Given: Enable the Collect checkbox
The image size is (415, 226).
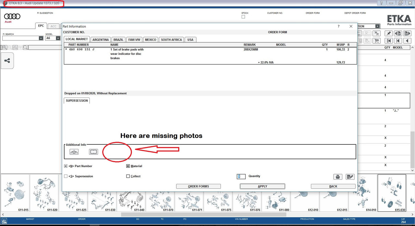Looking at the screenshot, I should pos(128,176).
